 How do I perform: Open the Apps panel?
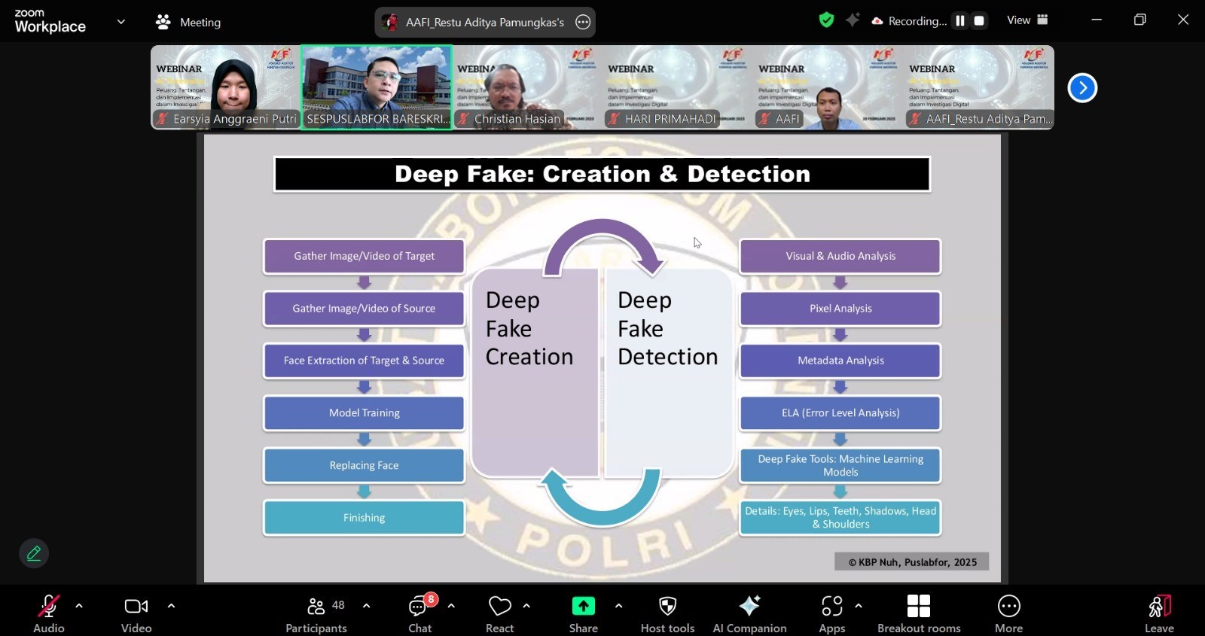(831, 613)
